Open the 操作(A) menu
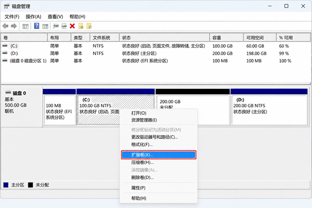This screenshot has height=208, width=312. (x=33, y=17)
